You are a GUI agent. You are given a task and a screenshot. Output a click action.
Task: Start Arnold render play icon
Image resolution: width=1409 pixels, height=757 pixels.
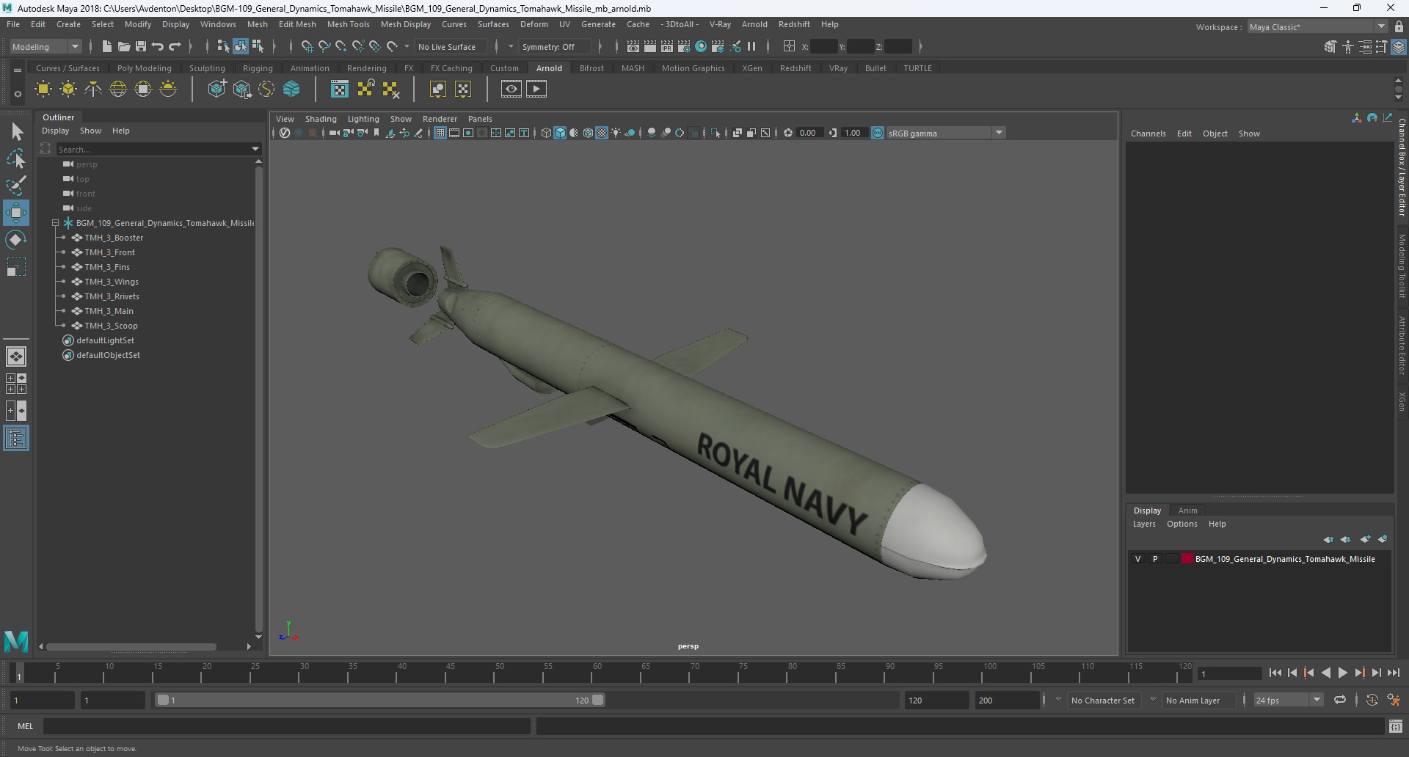click(x=536, y=89)
